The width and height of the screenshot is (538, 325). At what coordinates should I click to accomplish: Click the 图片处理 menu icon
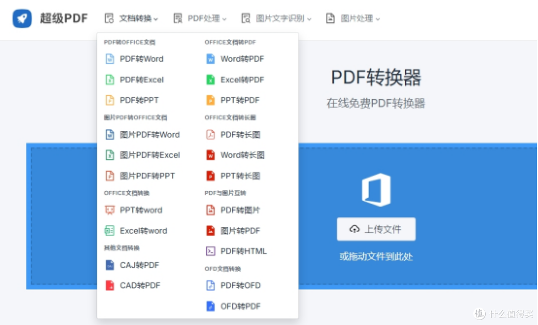tap(330, 18)
